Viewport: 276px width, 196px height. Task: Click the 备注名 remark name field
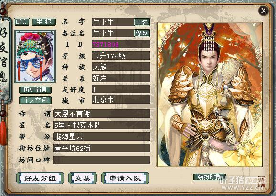point(113,33)
